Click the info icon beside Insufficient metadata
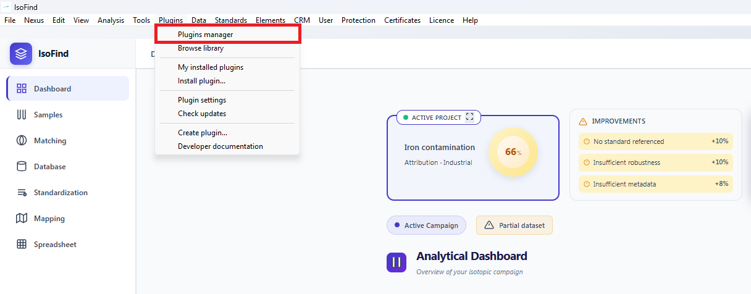This screenshot has width=751, height=294. [587, 183]
